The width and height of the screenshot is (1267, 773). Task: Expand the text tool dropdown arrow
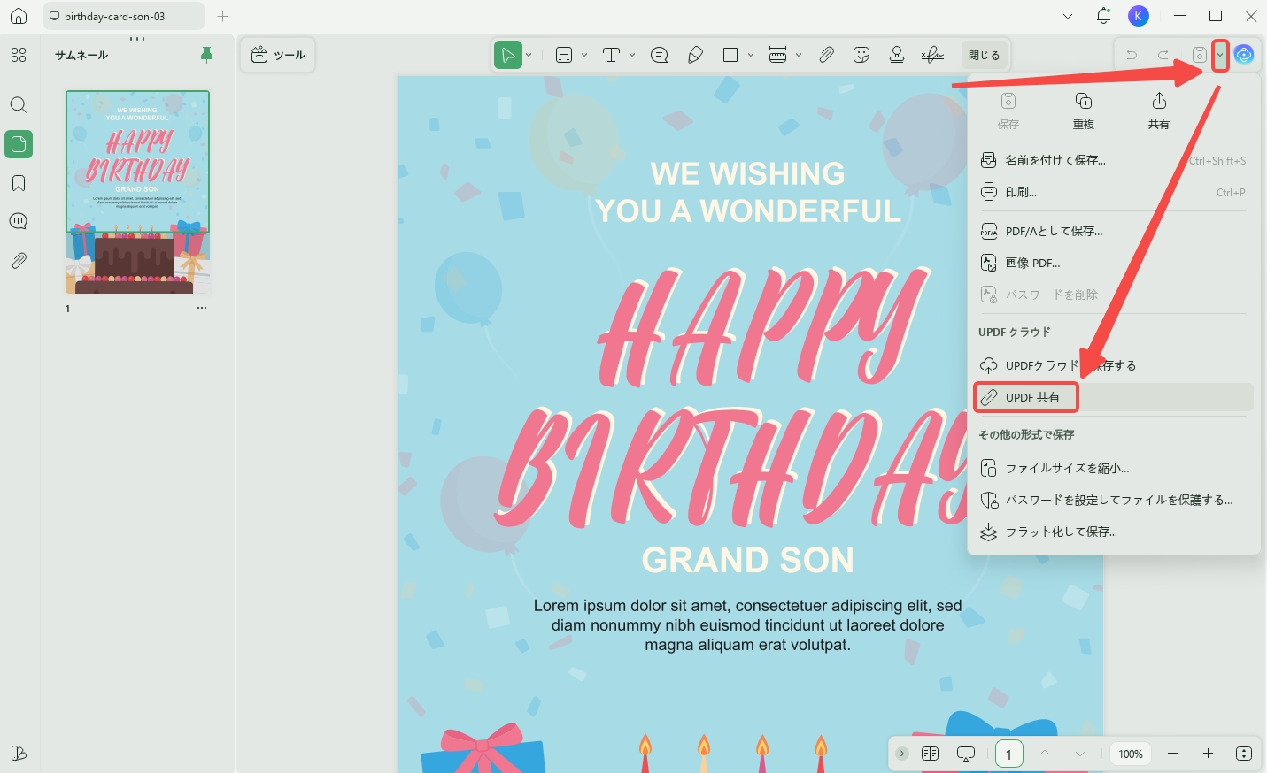coord(632,55)
